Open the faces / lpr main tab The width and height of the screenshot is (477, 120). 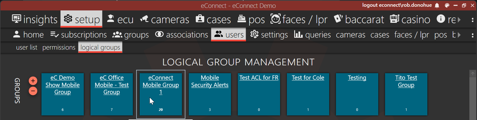pos(299,19)
